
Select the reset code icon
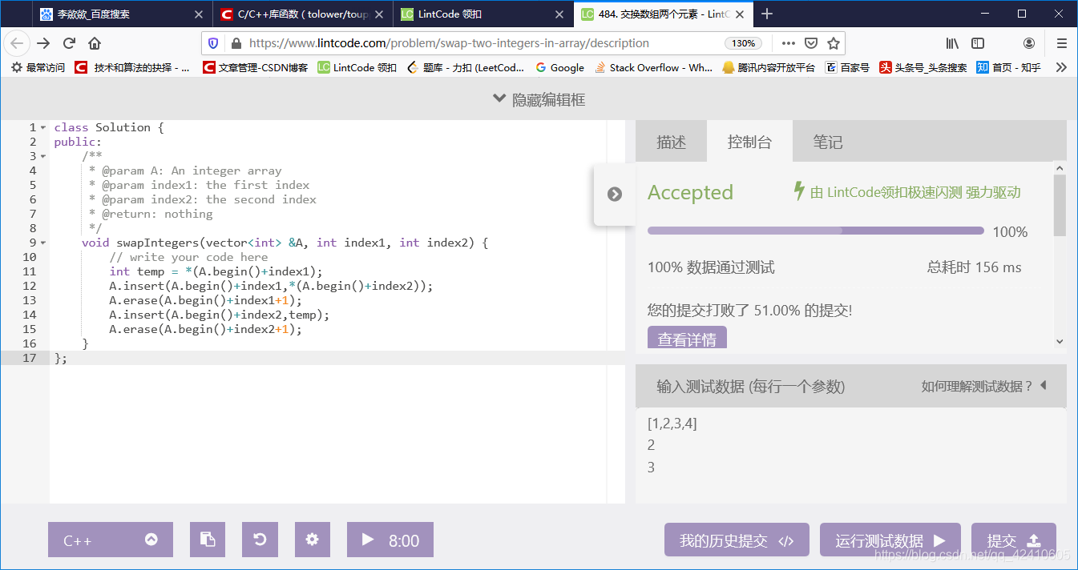tap(260, 540)
